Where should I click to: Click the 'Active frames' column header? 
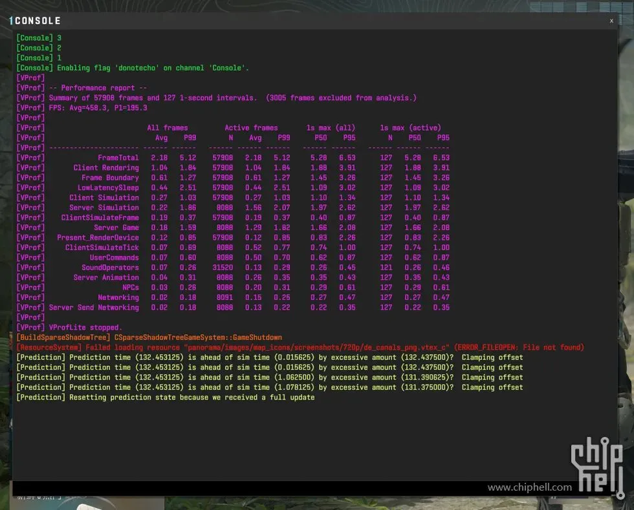point(251,128)
